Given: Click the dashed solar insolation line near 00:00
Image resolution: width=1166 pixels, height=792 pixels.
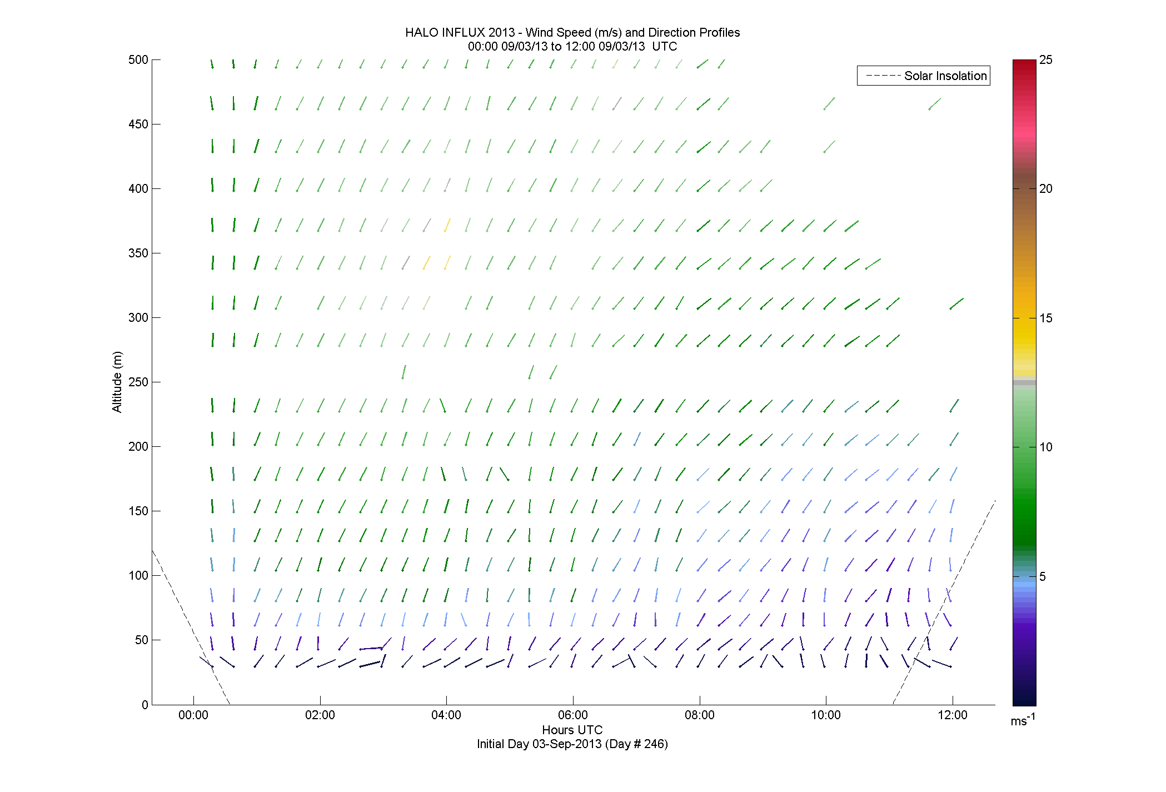Looking at the screenshot, I should 191,626.
